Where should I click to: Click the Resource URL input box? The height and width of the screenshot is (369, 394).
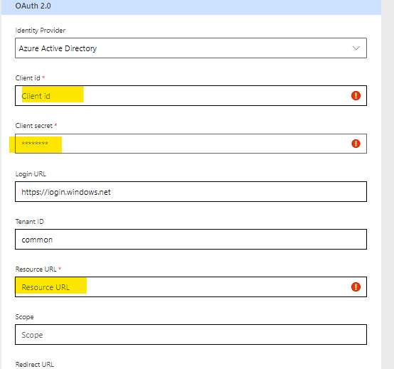click(191, 287)
